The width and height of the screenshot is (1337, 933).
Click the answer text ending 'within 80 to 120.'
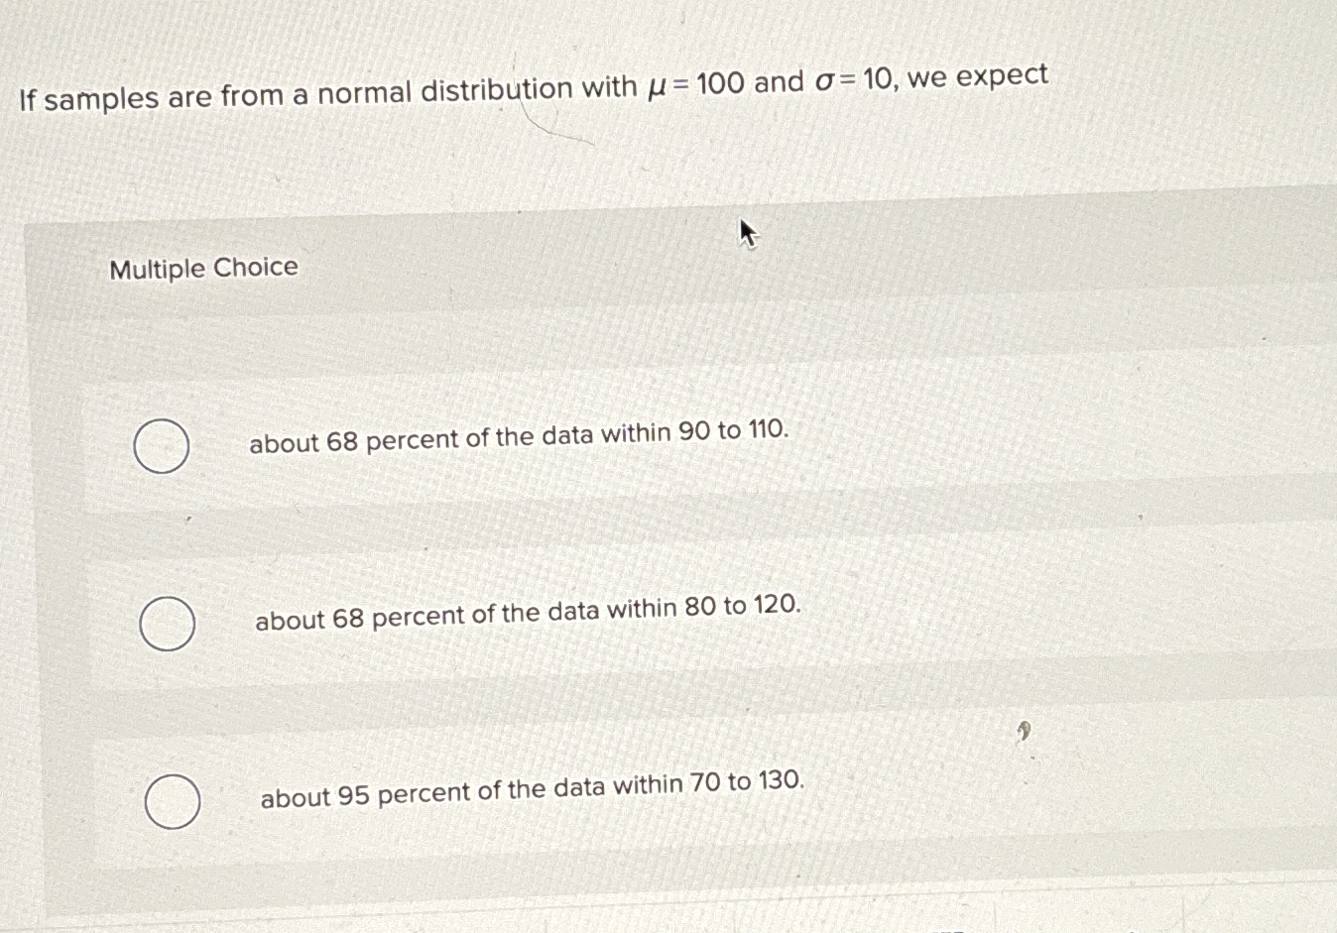527,613
